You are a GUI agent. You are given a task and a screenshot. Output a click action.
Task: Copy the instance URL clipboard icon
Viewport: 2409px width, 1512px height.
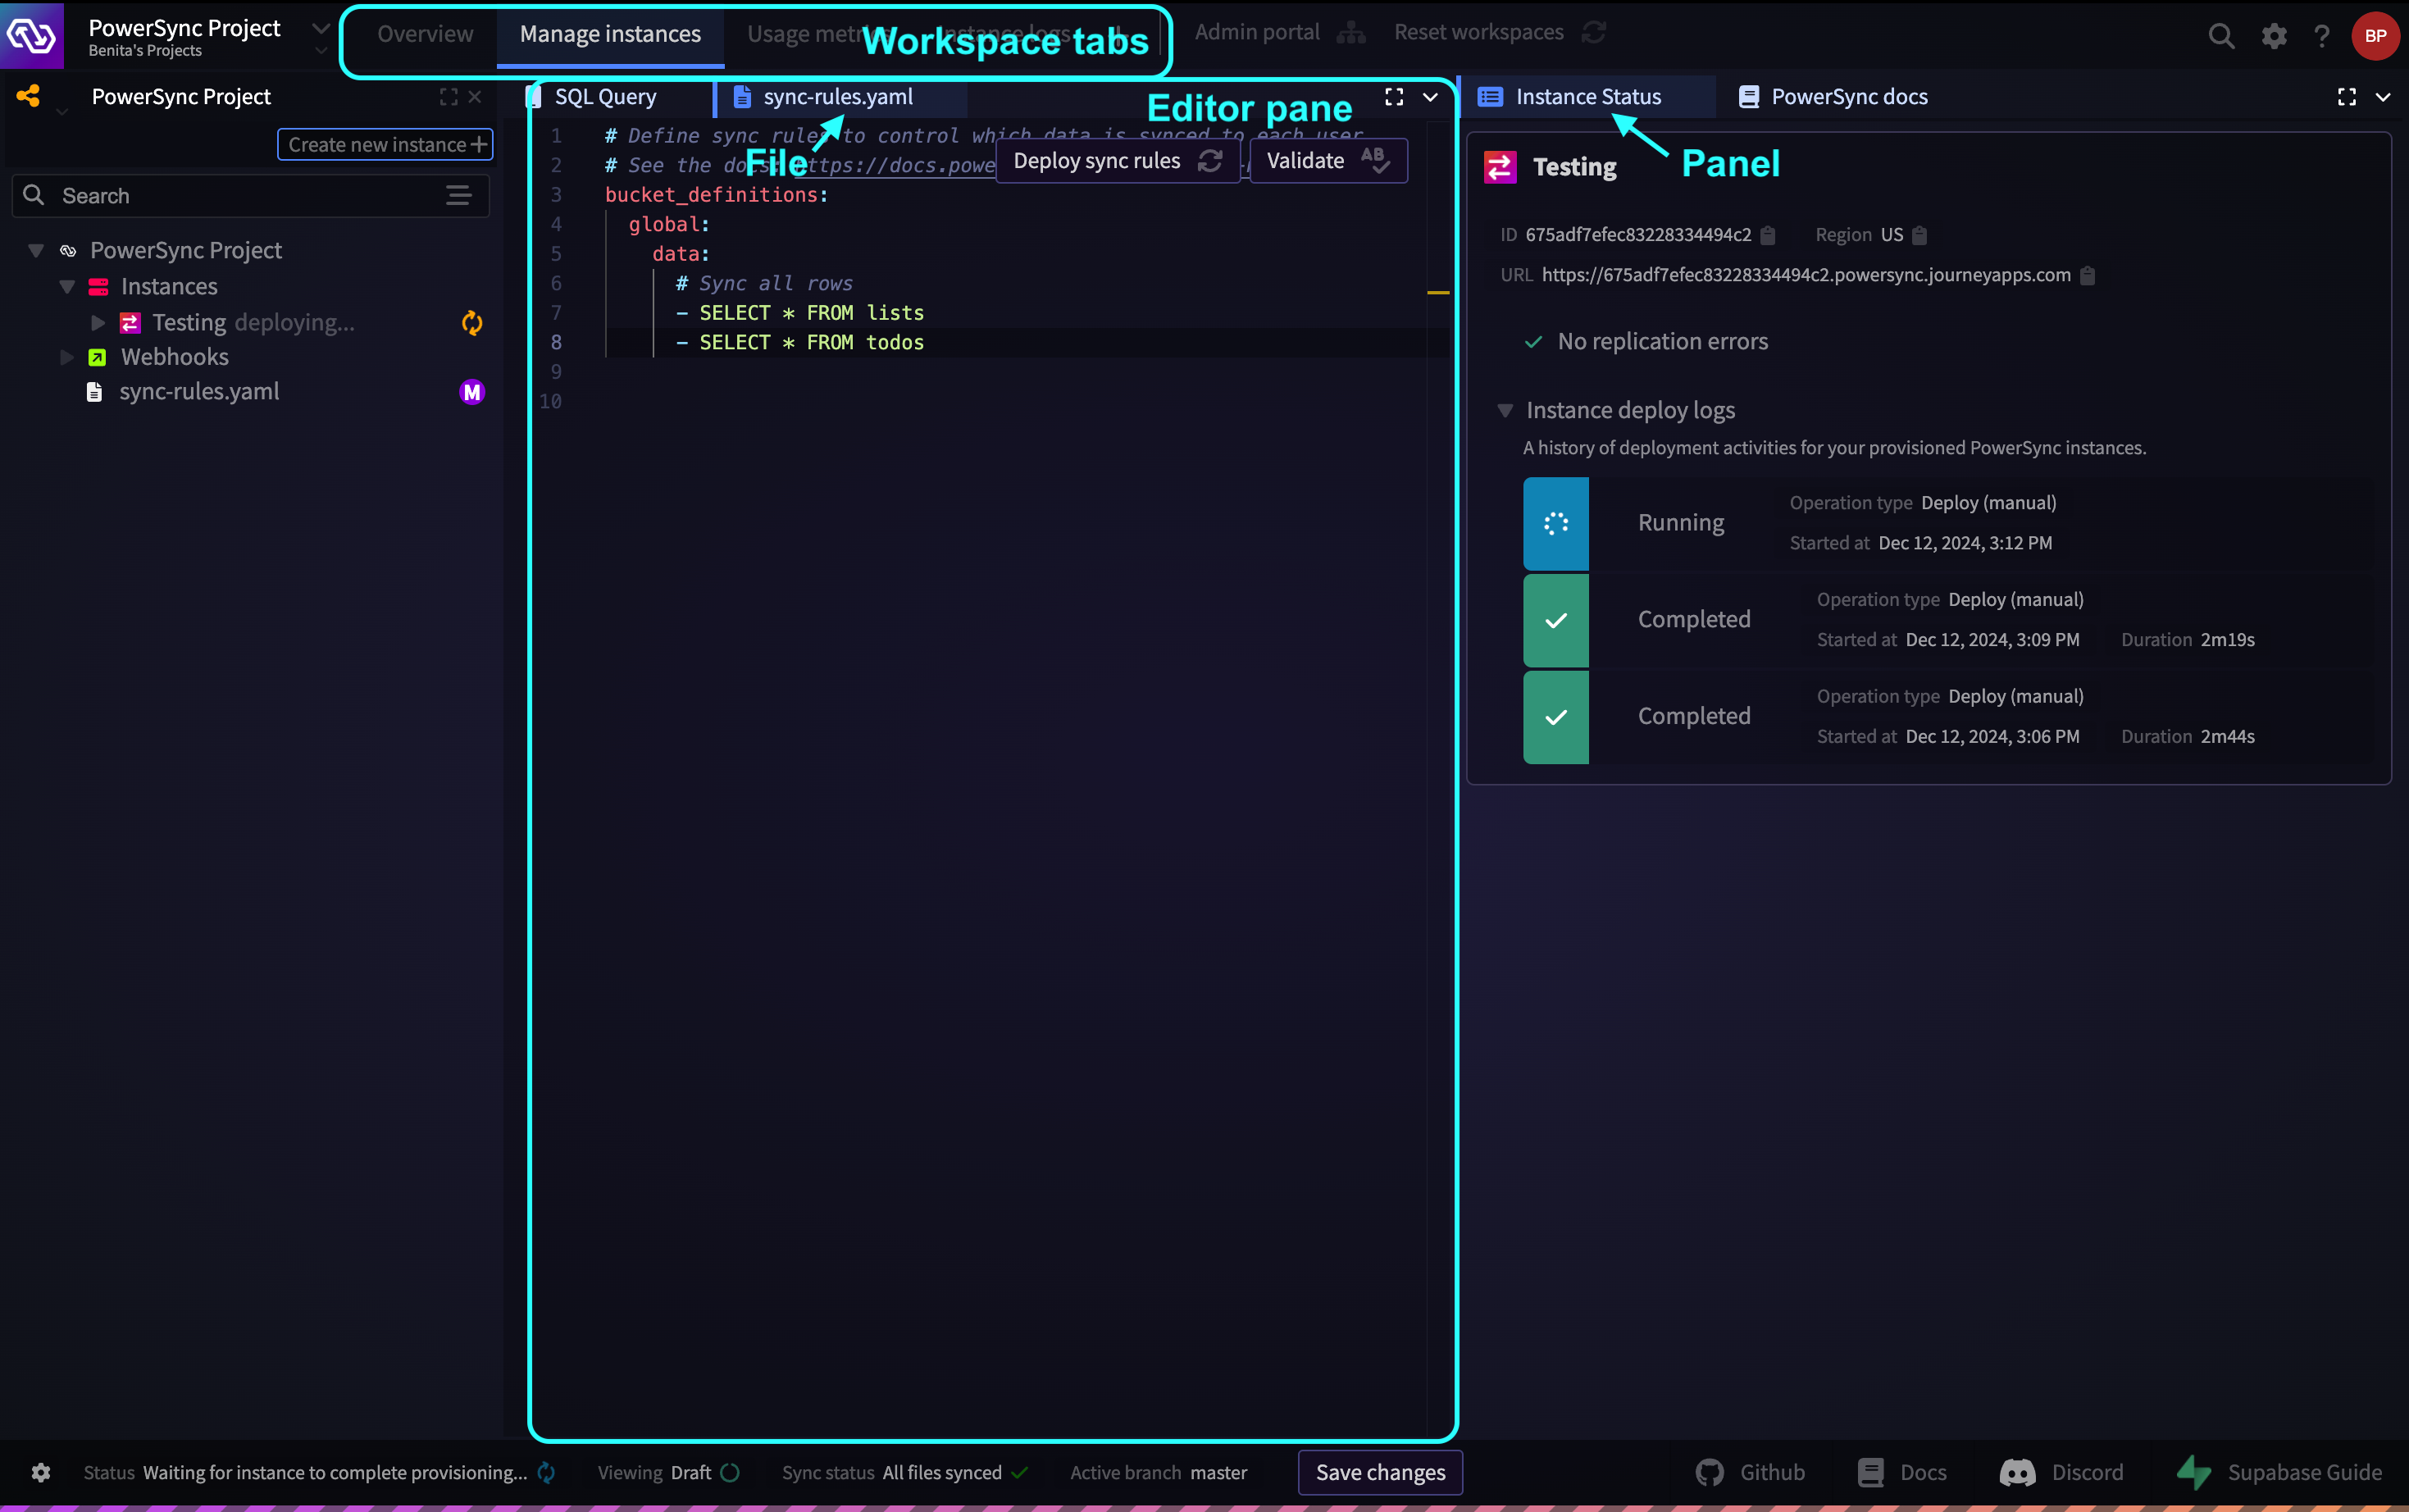[x=2087, y=275]
